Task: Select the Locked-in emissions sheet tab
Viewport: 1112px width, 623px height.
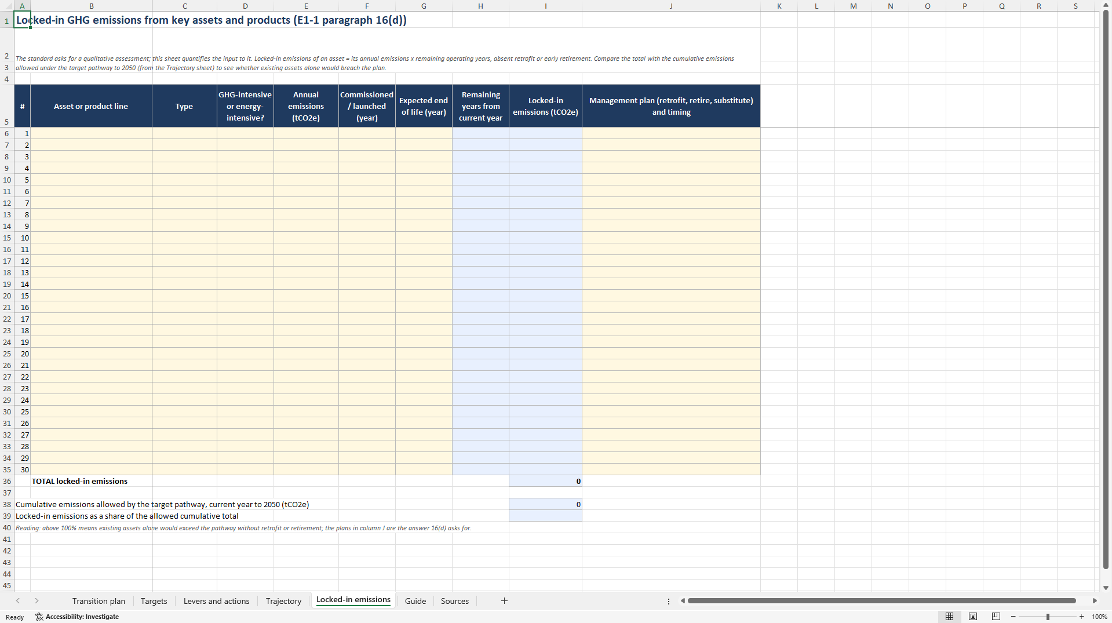Action: click(x=353, y=600)
